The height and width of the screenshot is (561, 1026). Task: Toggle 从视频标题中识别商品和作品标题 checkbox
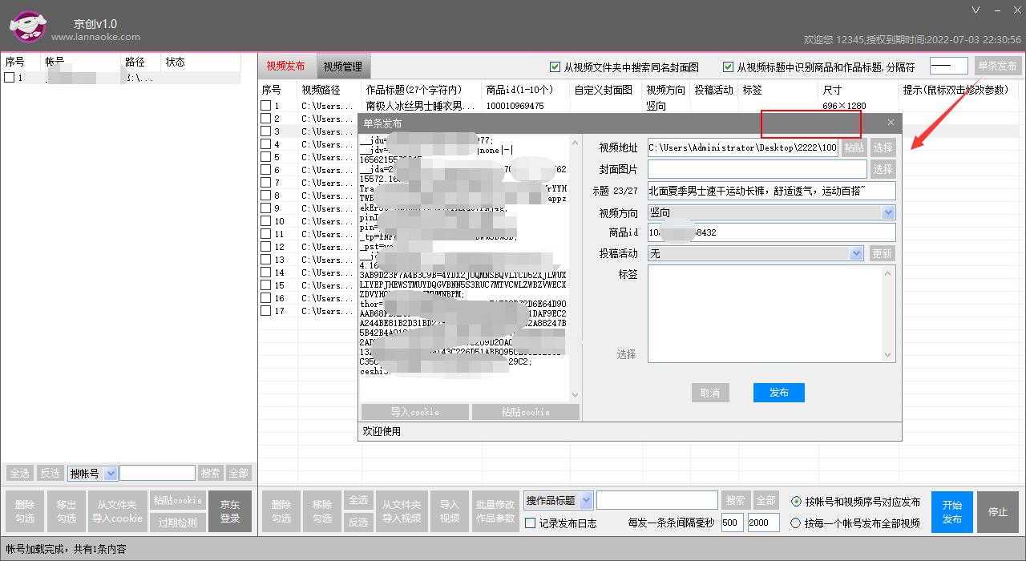pyautogui.click(x=728, y=67)
